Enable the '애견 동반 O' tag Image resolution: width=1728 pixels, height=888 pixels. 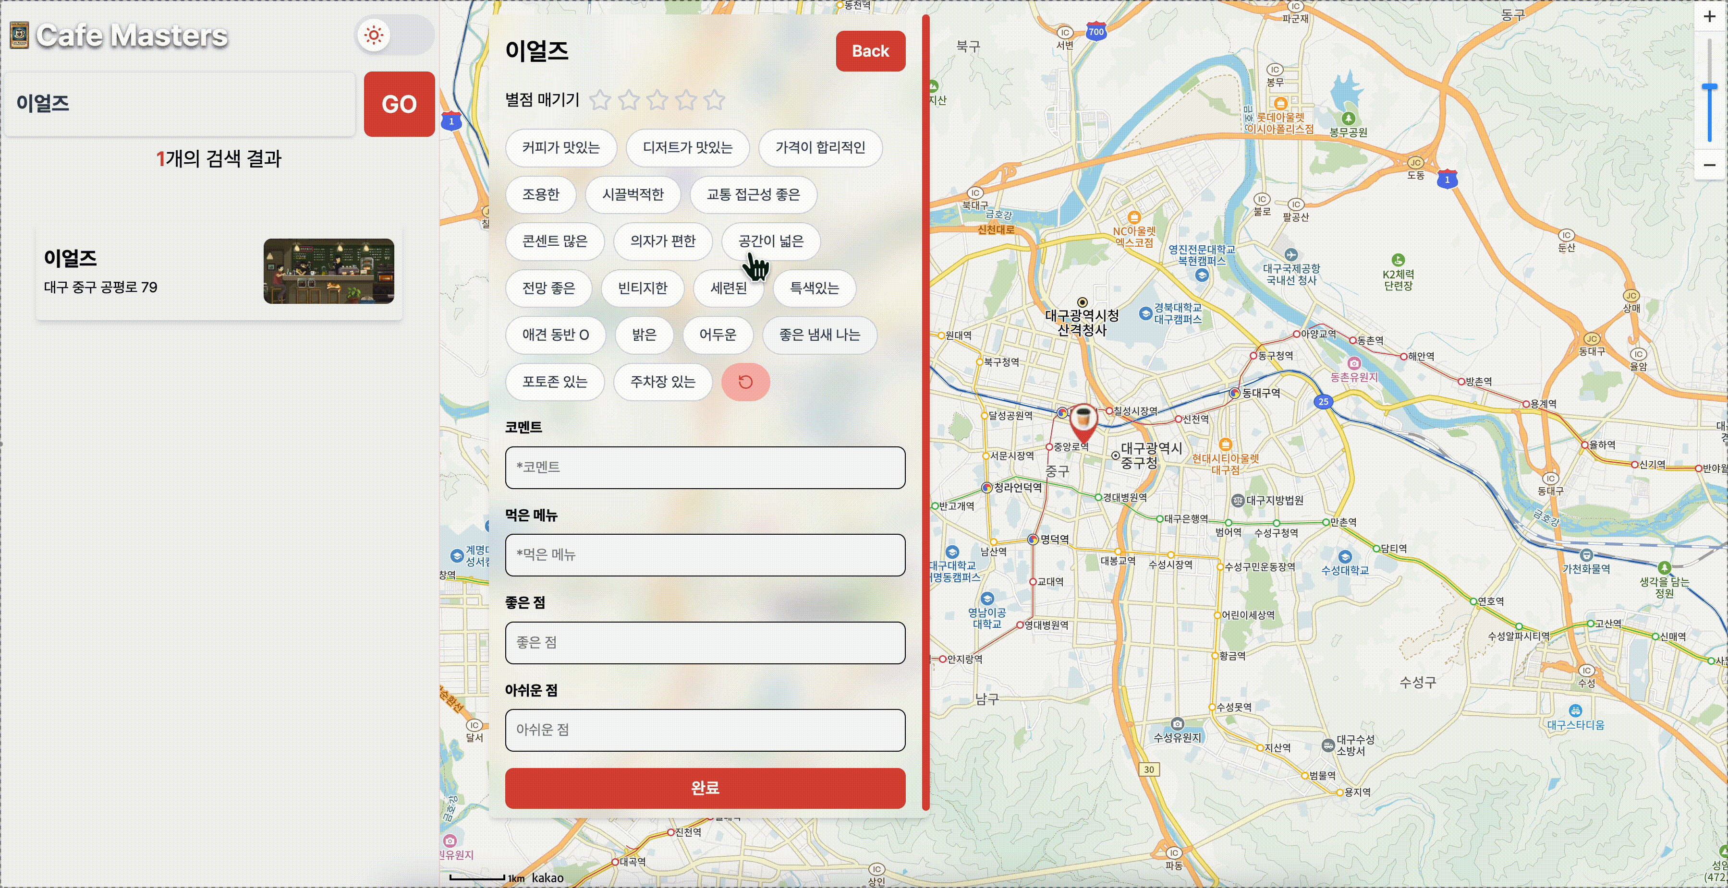coord(555,335)
